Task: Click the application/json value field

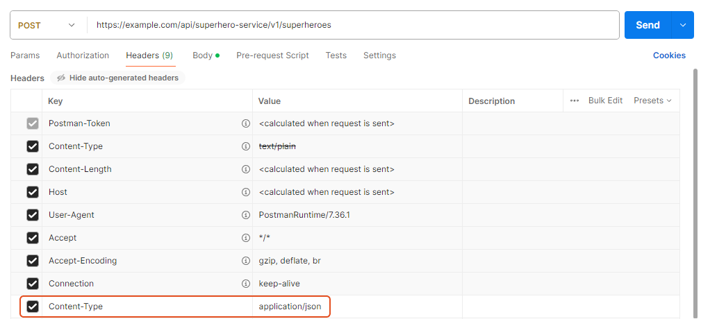Action: (x=290, y=307)
